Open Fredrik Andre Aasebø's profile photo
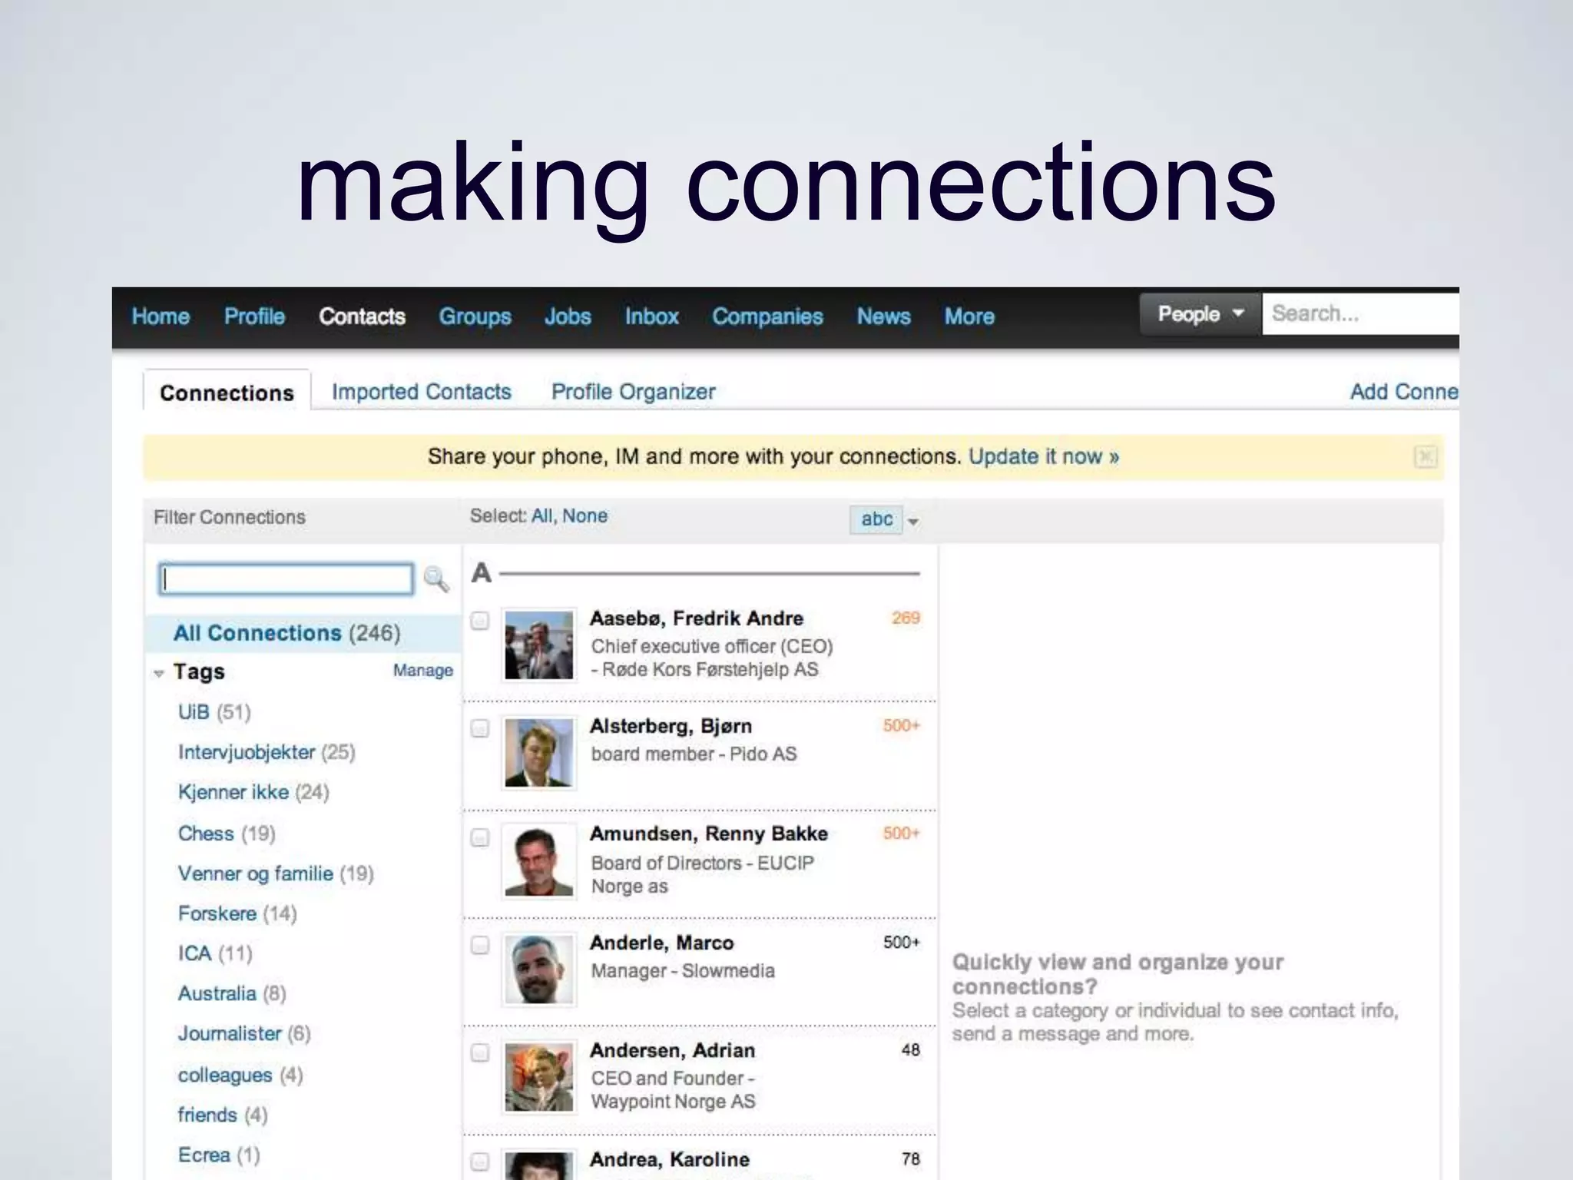 pyautogui.click(x=538, y=645)
